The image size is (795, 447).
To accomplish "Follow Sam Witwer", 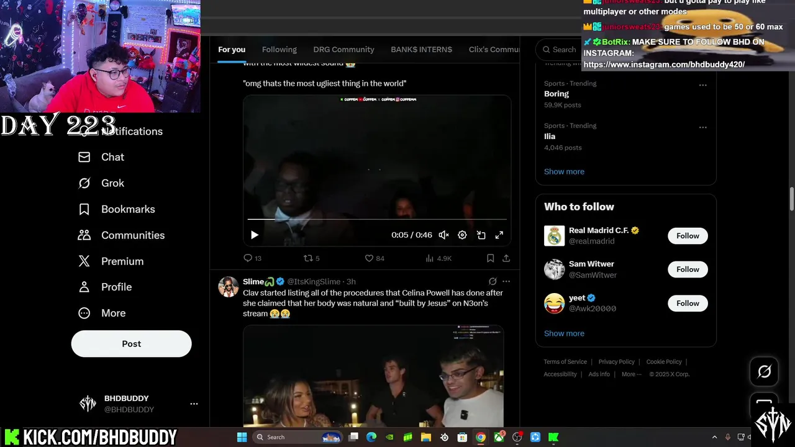I will (x=688, y=269).
